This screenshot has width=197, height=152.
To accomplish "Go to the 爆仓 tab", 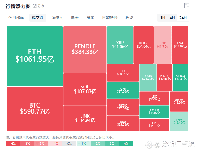I will (74, 18).
